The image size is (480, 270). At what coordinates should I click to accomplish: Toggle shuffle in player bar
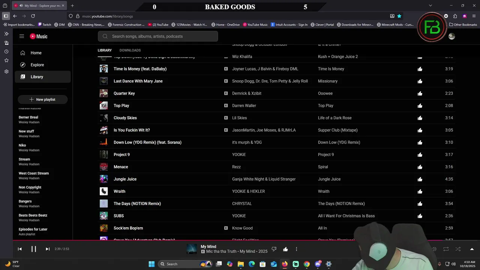coord(458,249)
